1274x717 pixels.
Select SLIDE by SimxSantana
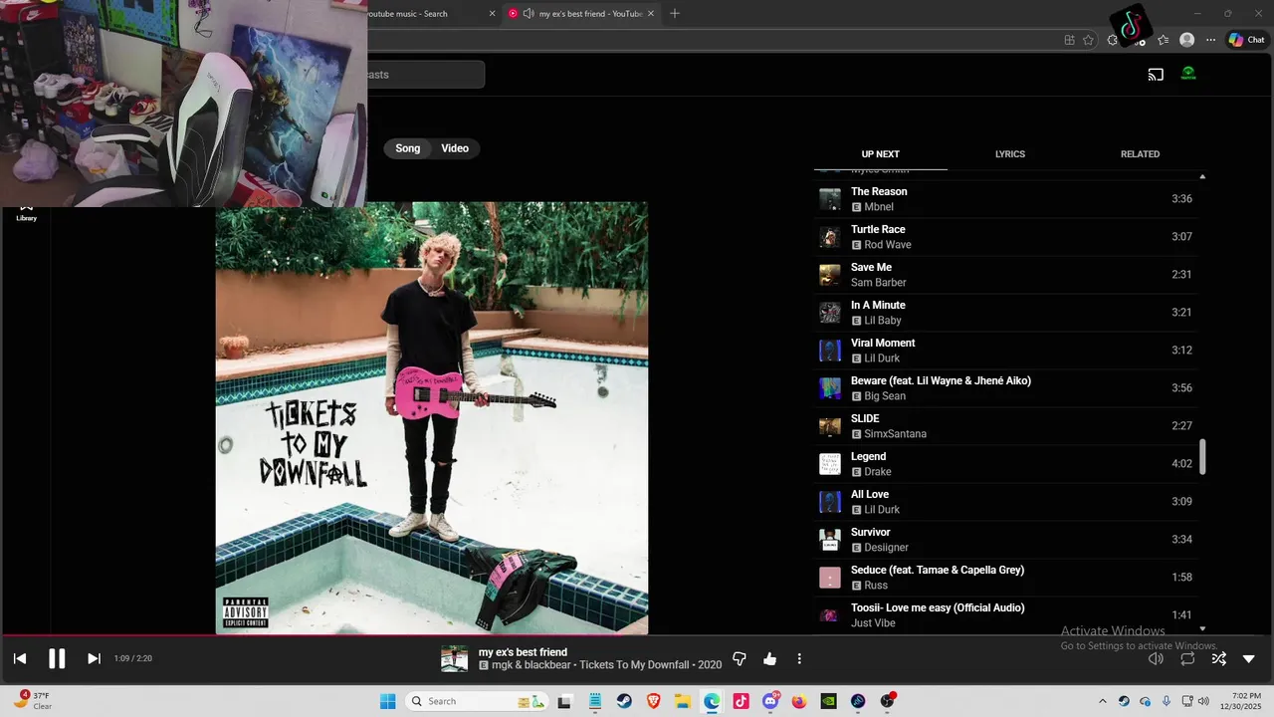coord(1005,426)
